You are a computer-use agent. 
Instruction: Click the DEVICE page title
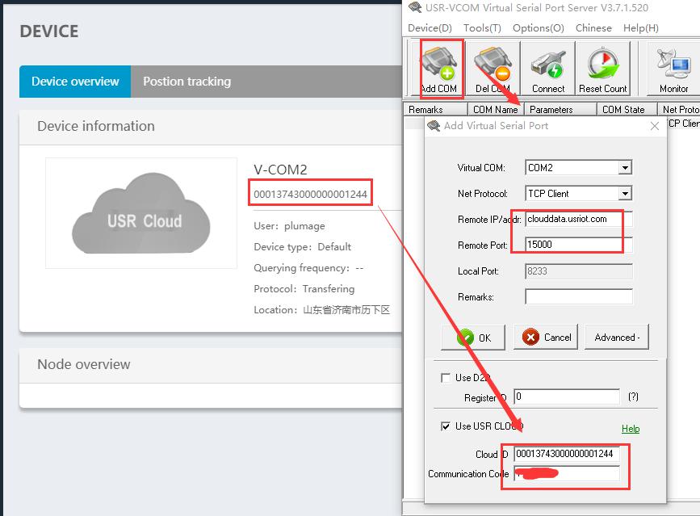coord(49,31)
